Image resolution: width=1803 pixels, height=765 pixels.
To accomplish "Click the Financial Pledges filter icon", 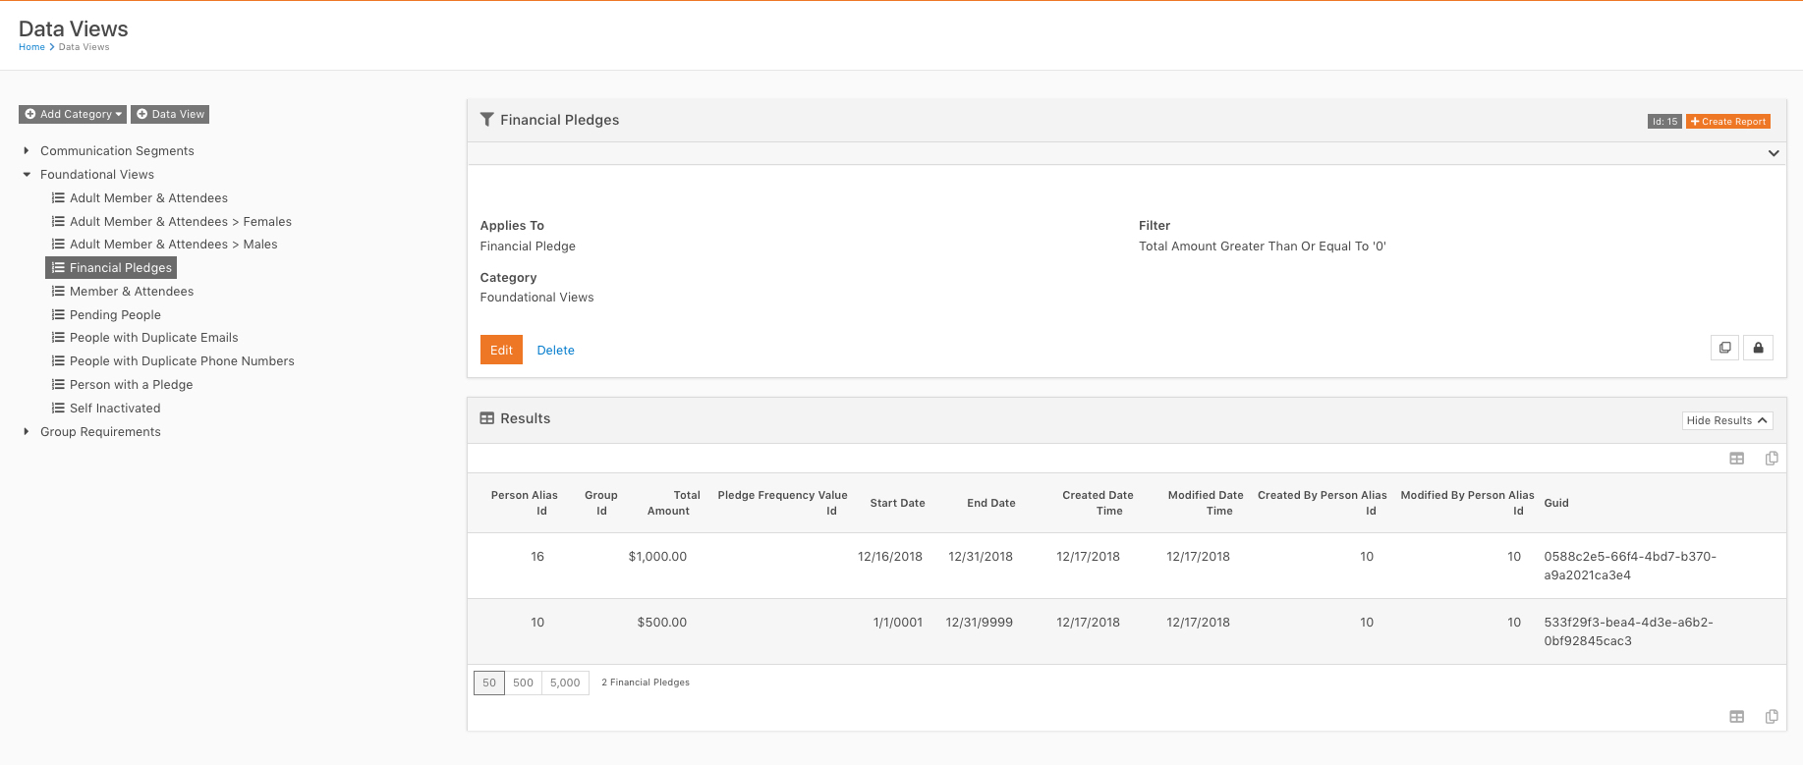I will [x=486, y=120].
